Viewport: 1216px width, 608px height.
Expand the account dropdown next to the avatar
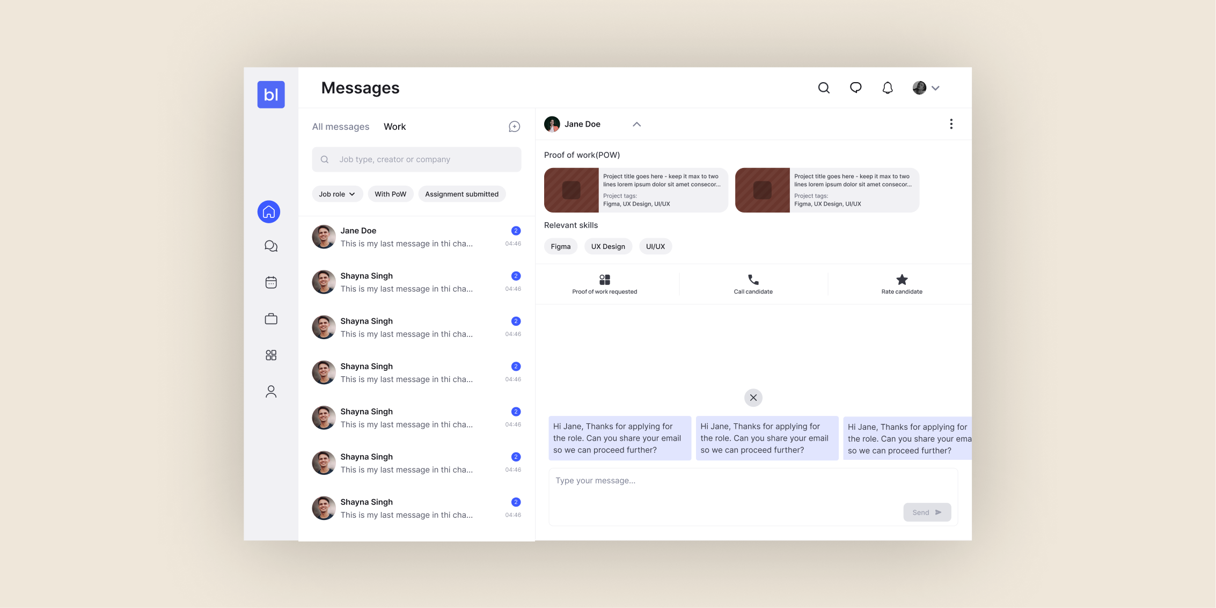(x=936, y=87)
